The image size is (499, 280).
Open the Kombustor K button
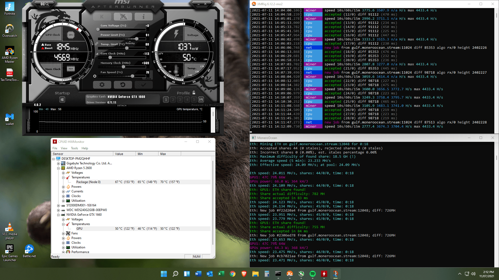tap(102, 17)
